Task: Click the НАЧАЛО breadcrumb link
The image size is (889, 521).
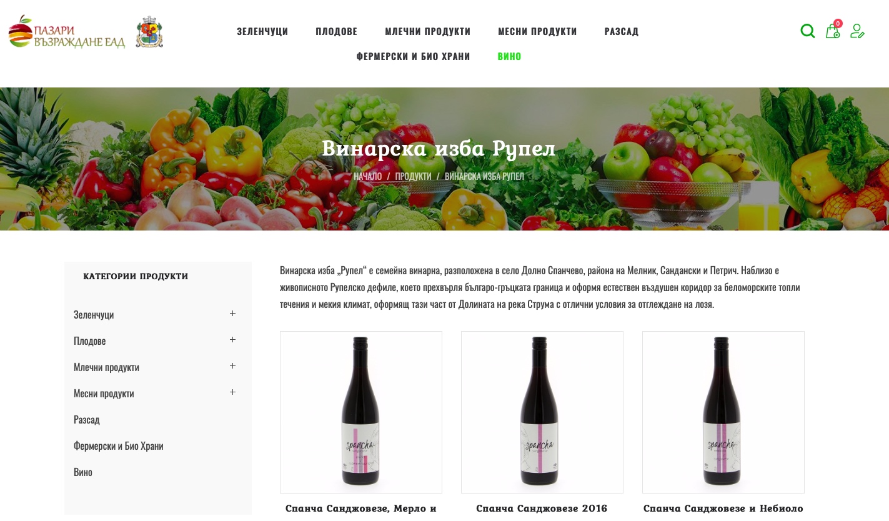Action: point(367,176)
